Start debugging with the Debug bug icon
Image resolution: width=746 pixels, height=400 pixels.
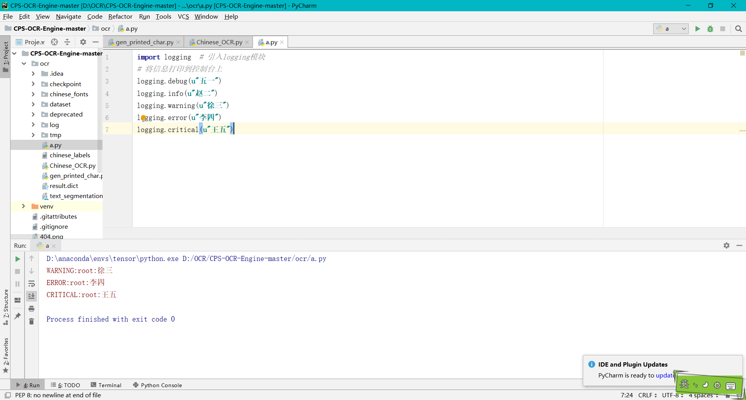(x=710, y=29)
